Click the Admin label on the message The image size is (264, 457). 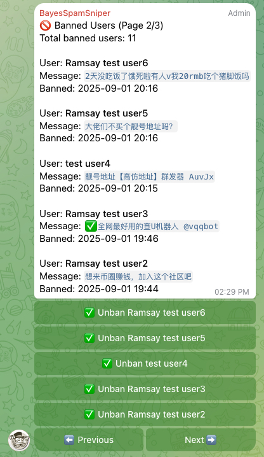[x=239, y=13]
